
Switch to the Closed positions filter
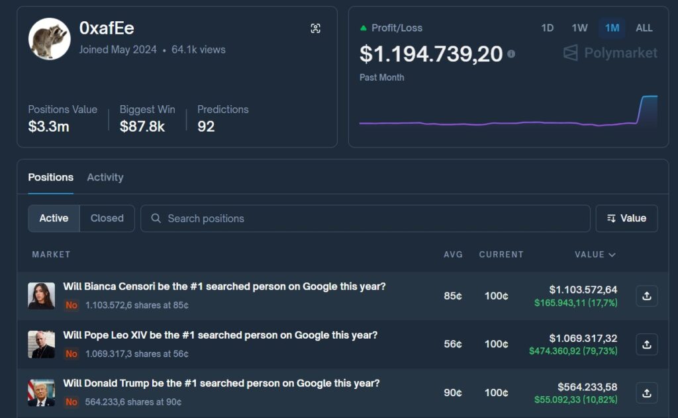(107, 218)
